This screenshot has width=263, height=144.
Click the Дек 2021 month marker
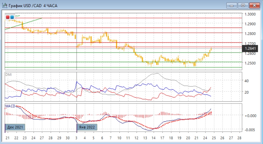coord(15,127)
